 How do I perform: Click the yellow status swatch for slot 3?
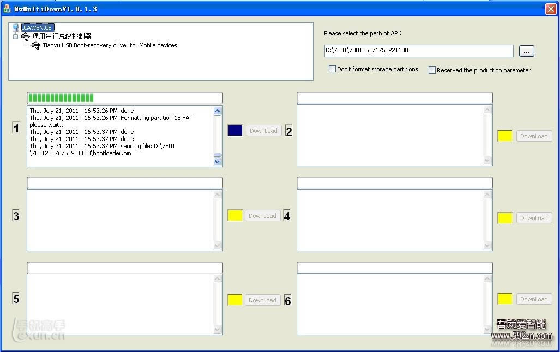pos(235,216)
